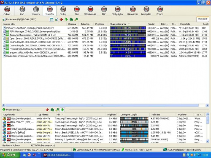Sort by Użytkownik column header

(x=19, y=115)
